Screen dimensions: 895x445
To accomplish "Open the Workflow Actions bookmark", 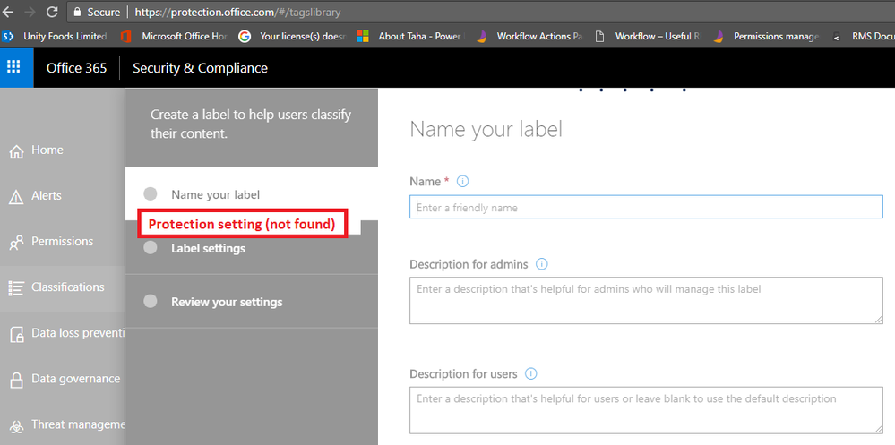I will 529,37.
